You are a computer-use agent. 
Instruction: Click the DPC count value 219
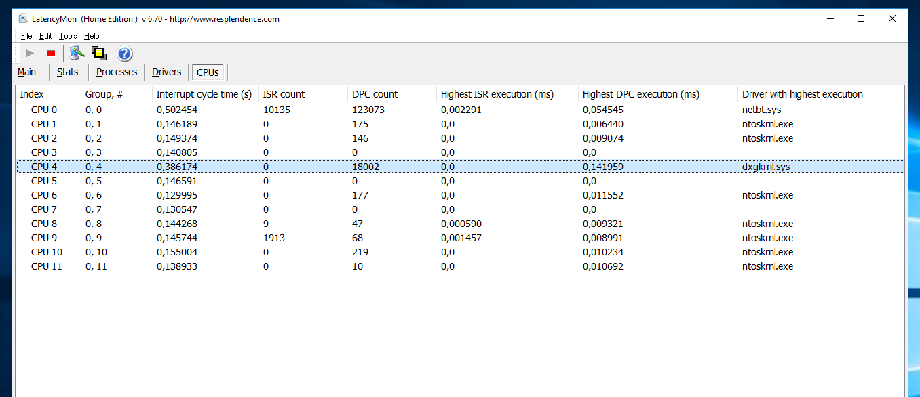[x=360, y=252]
